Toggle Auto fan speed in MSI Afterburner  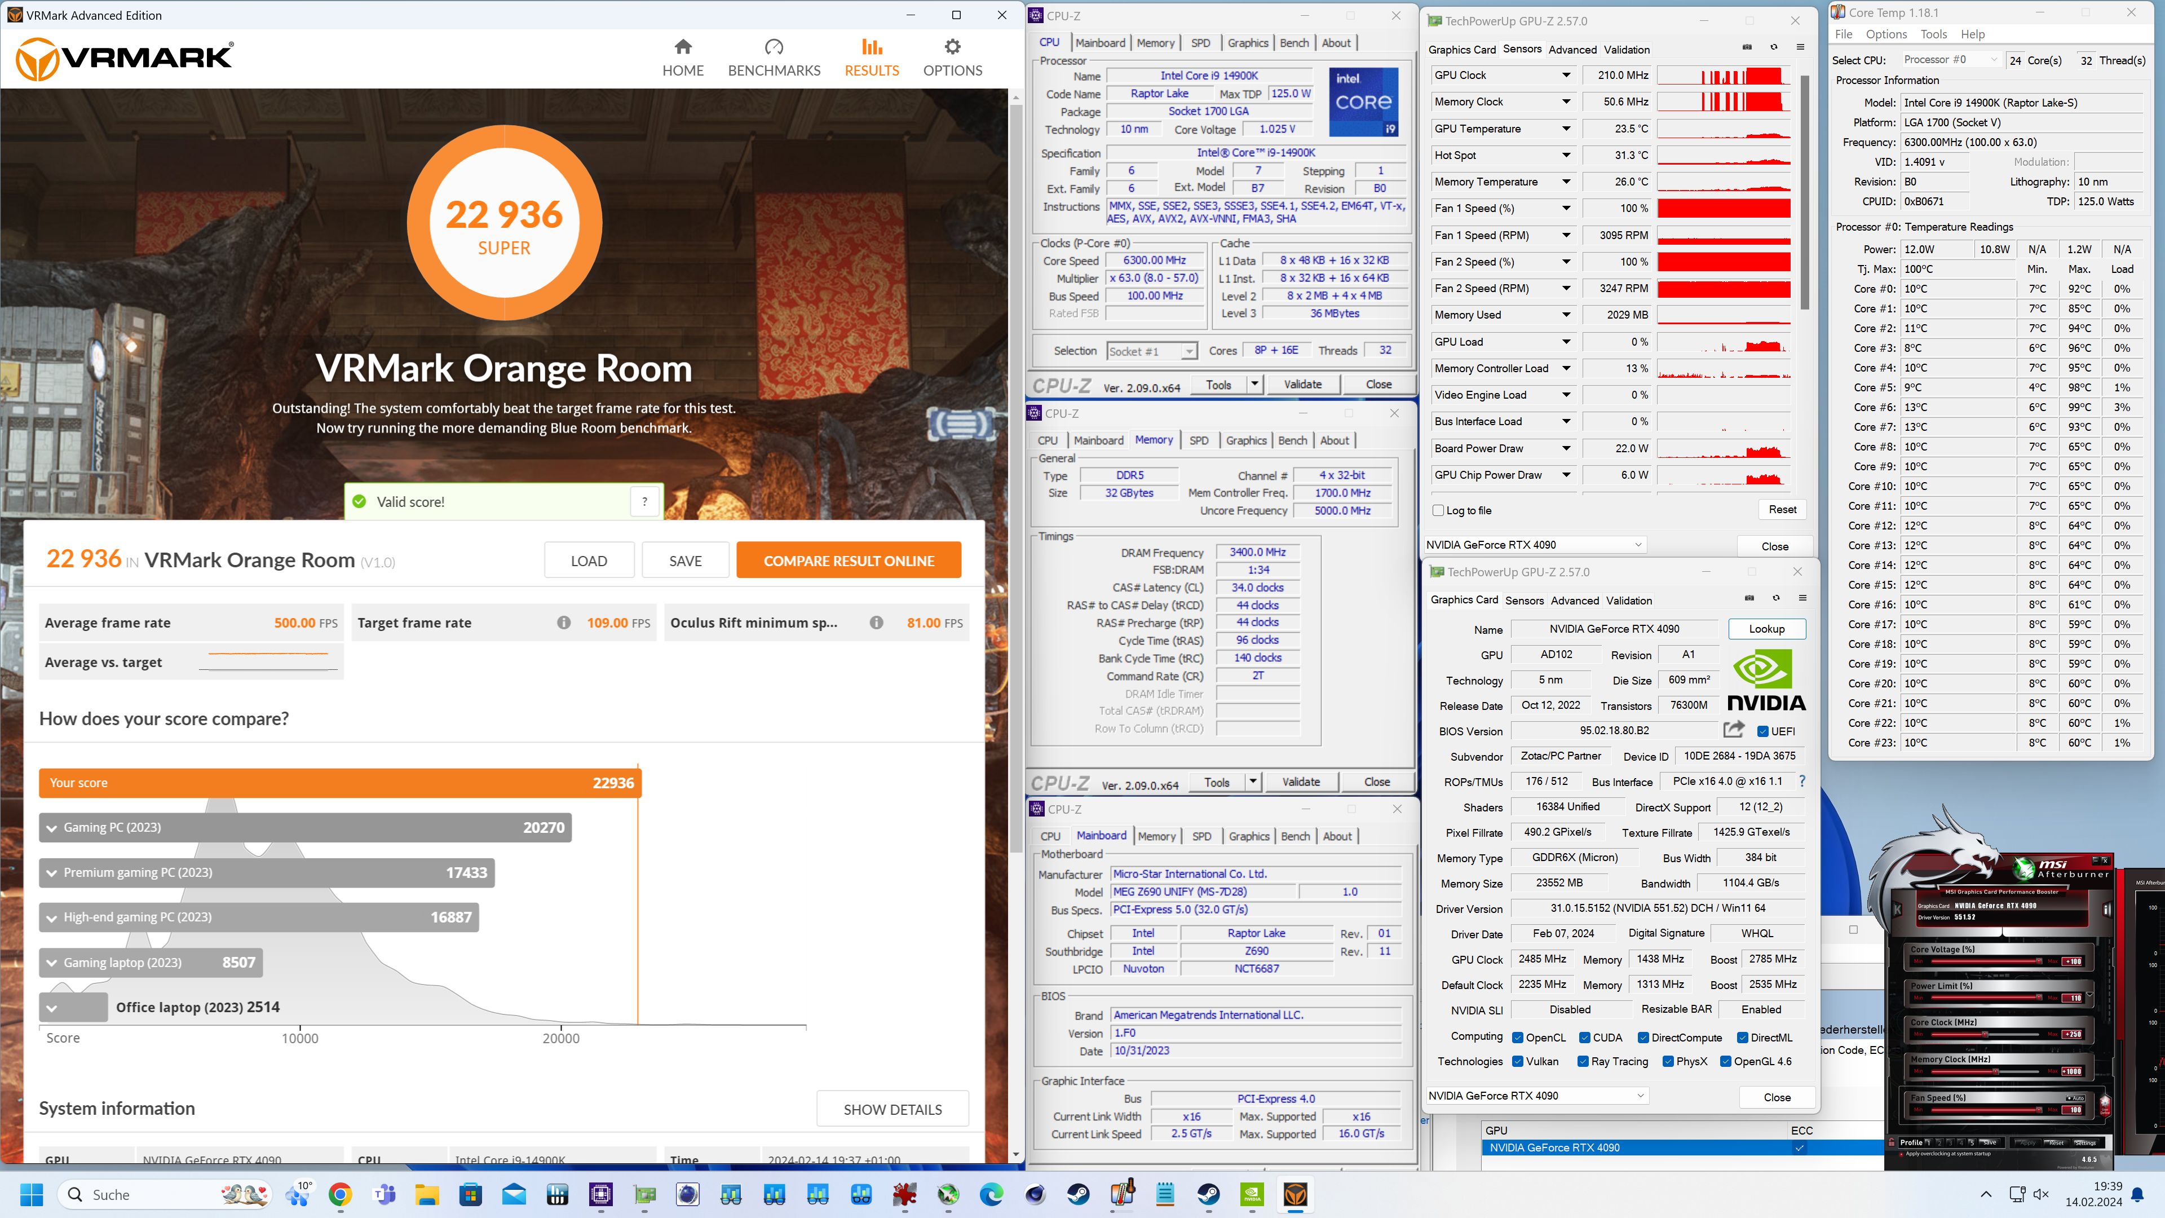click(2075, 1098)
